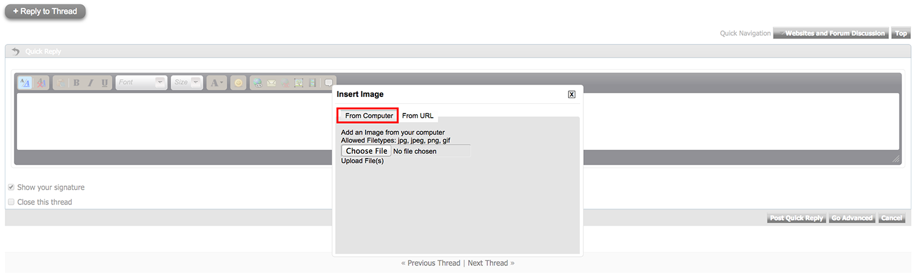Toggle underline formatting in the editor toolbar
The image size is (917, 277).
[x=105, y=82]
